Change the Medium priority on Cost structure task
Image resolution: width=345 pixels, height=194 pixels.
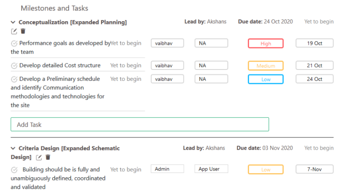[266, 66]
